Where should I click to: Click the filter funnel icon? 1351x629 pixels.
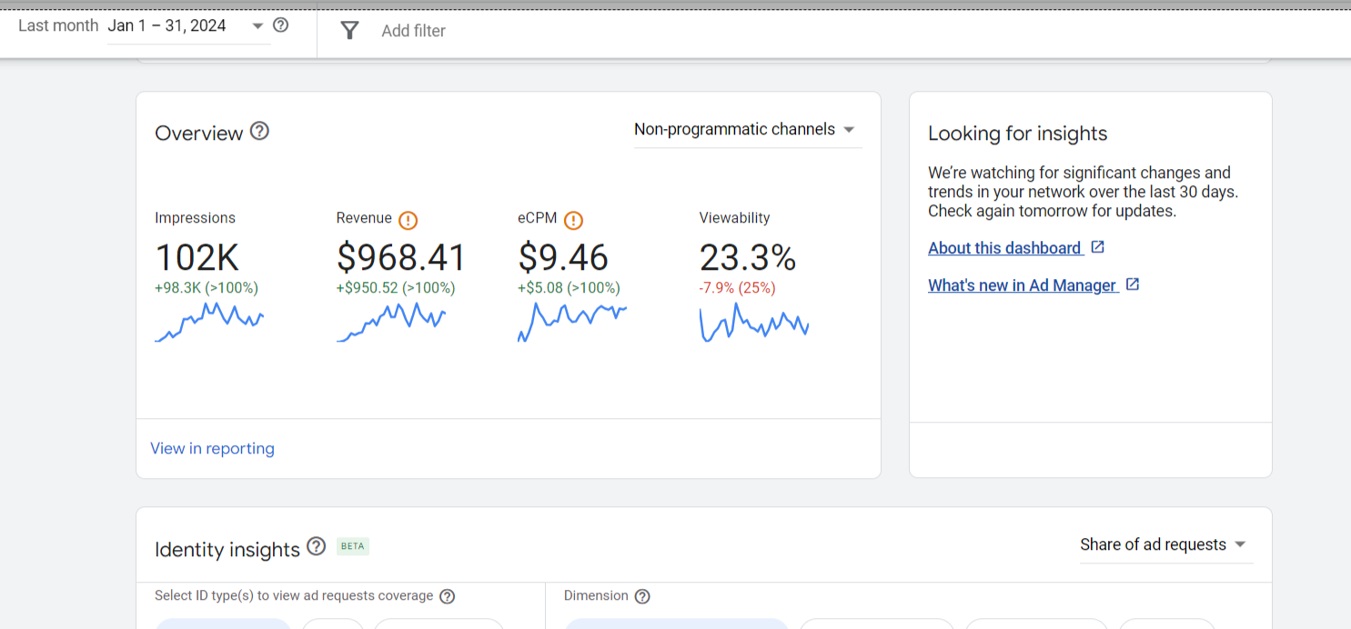point(349,31)
